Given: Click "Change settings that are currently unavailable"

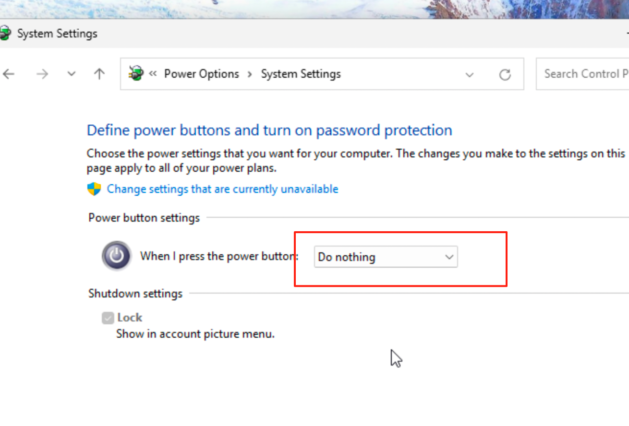Looking at the screenshot, I should pos(222,189).
